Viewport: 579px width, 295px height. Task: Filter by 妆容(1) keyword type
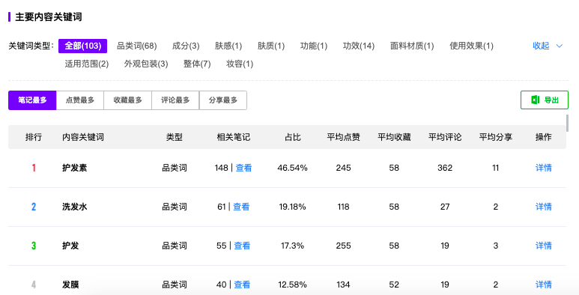[x=240, y=64]
